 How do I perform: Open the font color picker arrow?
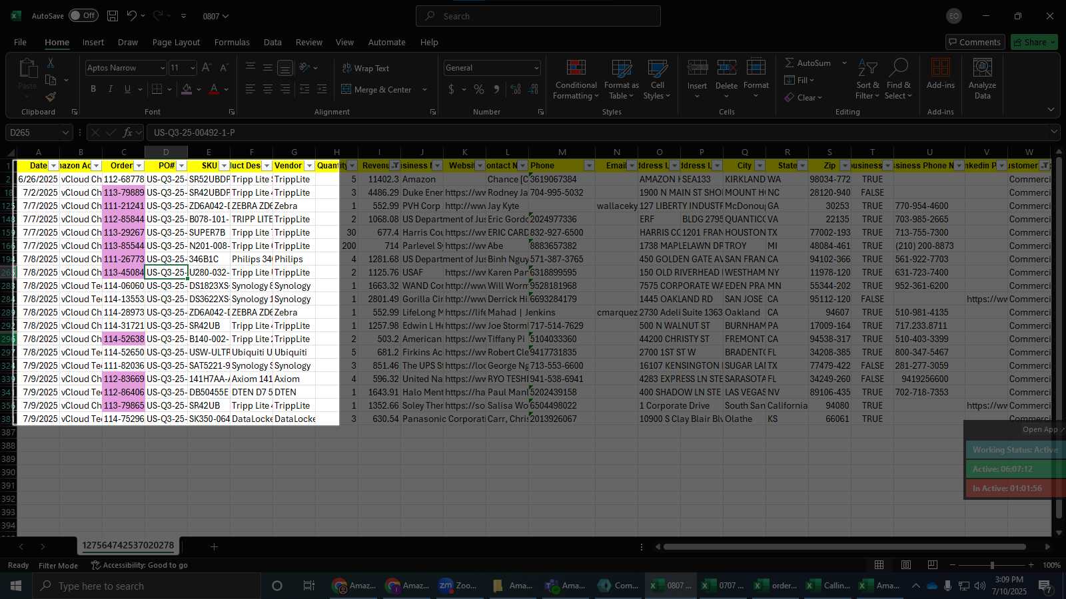[227, 89]
